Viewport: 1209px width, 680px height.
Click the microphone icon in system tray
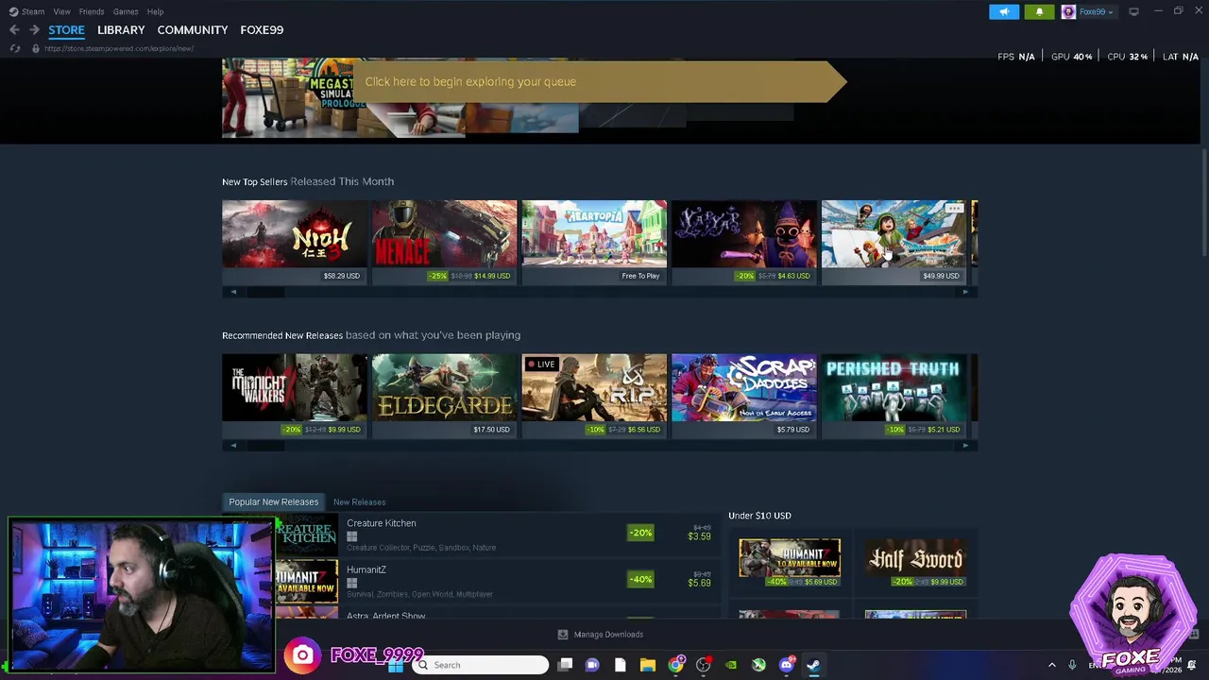[1072, 665]
